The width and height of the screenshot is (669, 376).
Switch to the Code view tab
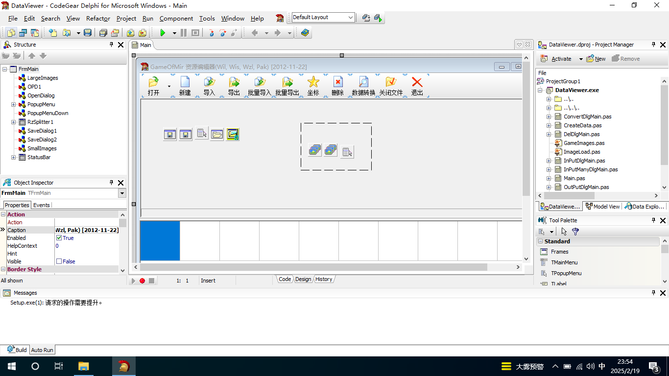point(285,279)
